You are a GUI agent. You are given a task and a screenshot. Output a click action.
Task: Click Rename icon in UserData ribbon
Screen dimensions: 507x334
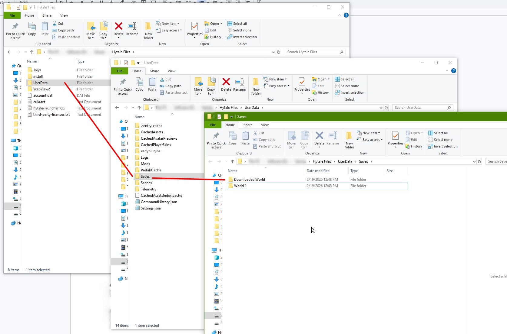(x=239, y=85)
